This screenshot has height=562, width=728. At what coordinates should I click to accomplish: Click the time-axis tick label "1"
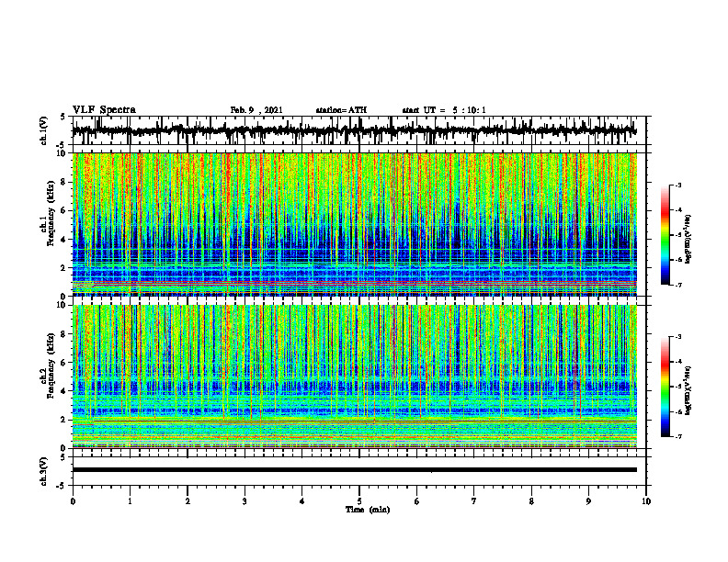(130, 501)
